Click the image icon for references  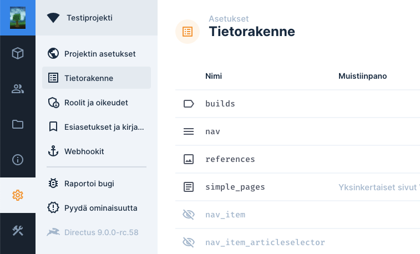(189, 159)
